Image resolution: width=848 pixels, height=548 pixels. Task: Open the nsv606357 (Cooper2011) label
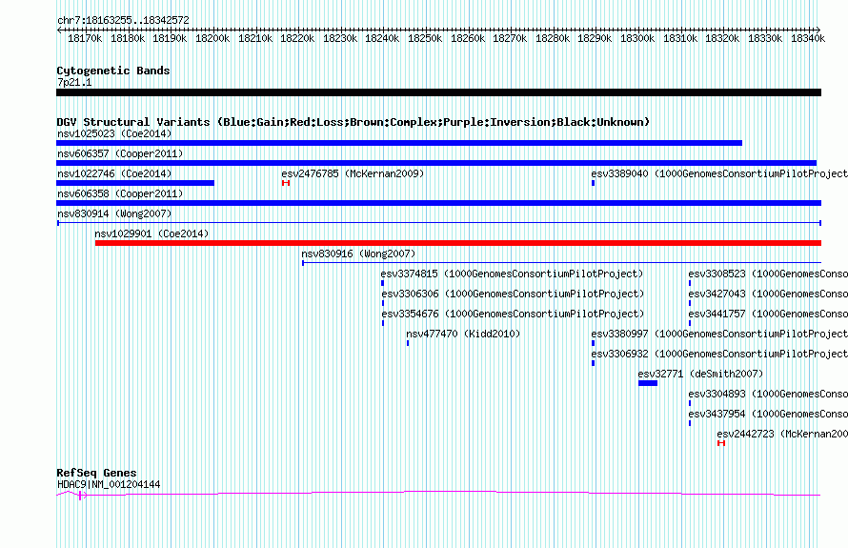(x=120, y=153)
